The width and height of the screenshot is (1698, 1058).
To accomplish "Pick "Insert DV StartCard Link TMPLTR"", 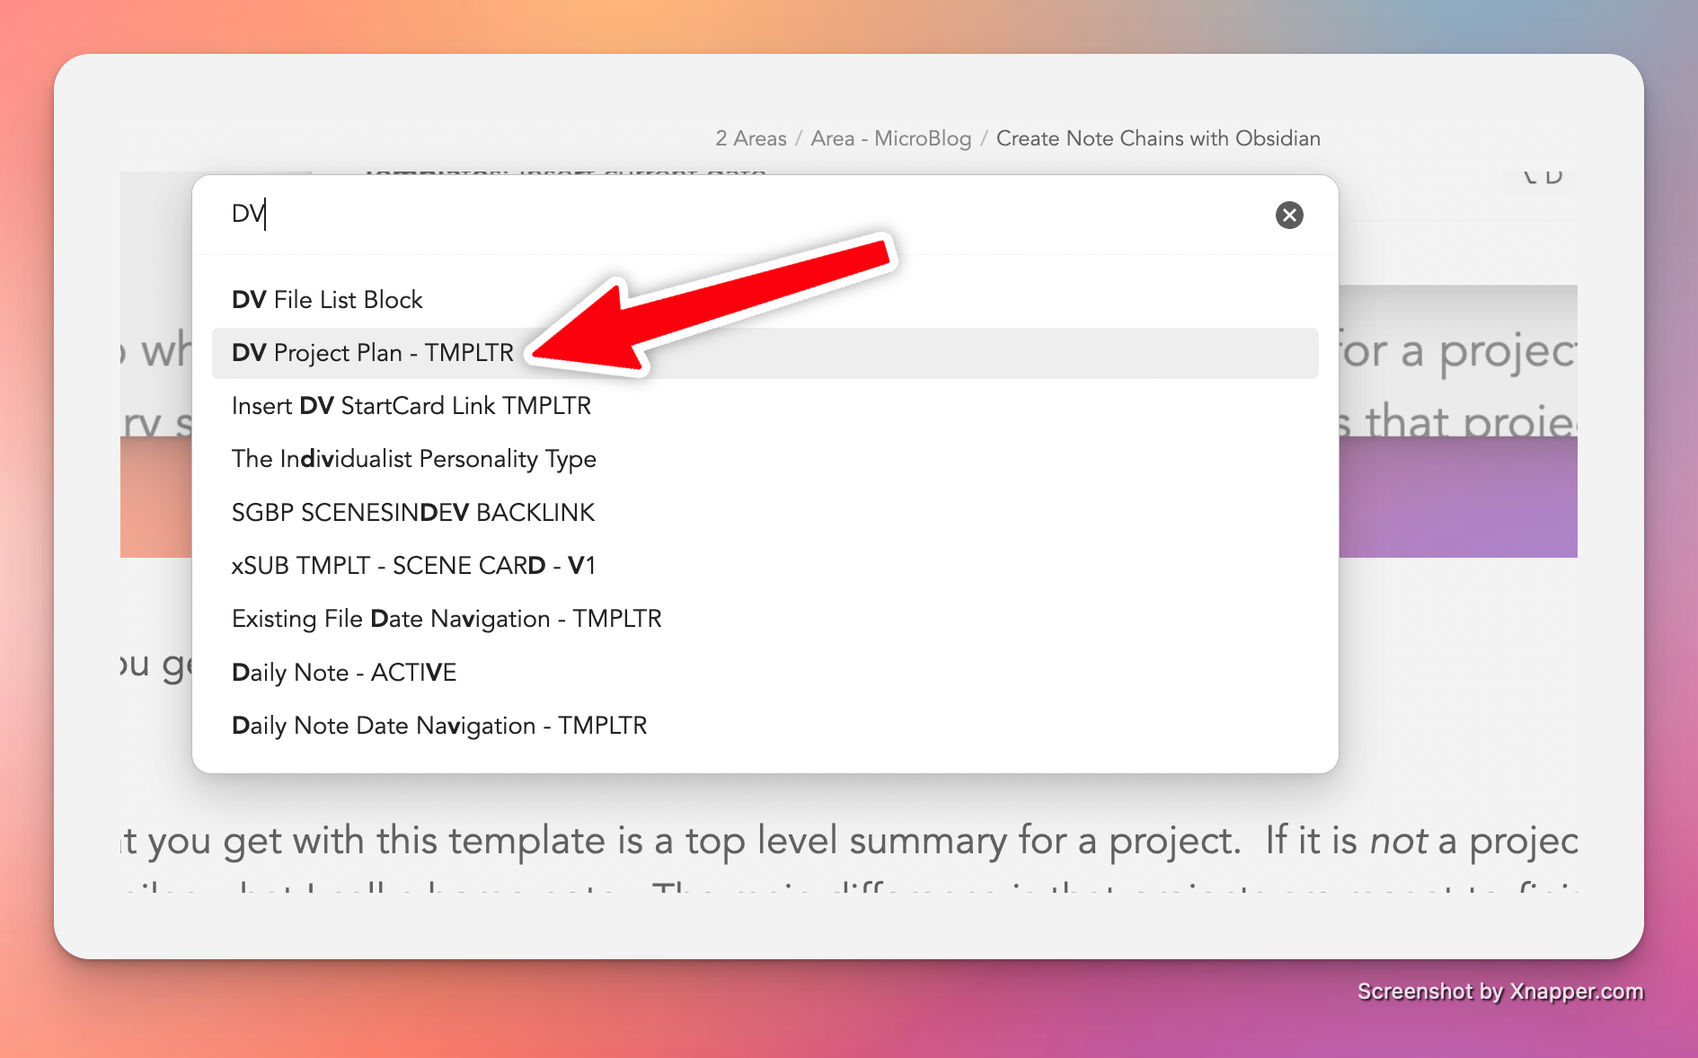I will (x=411, y=406).
